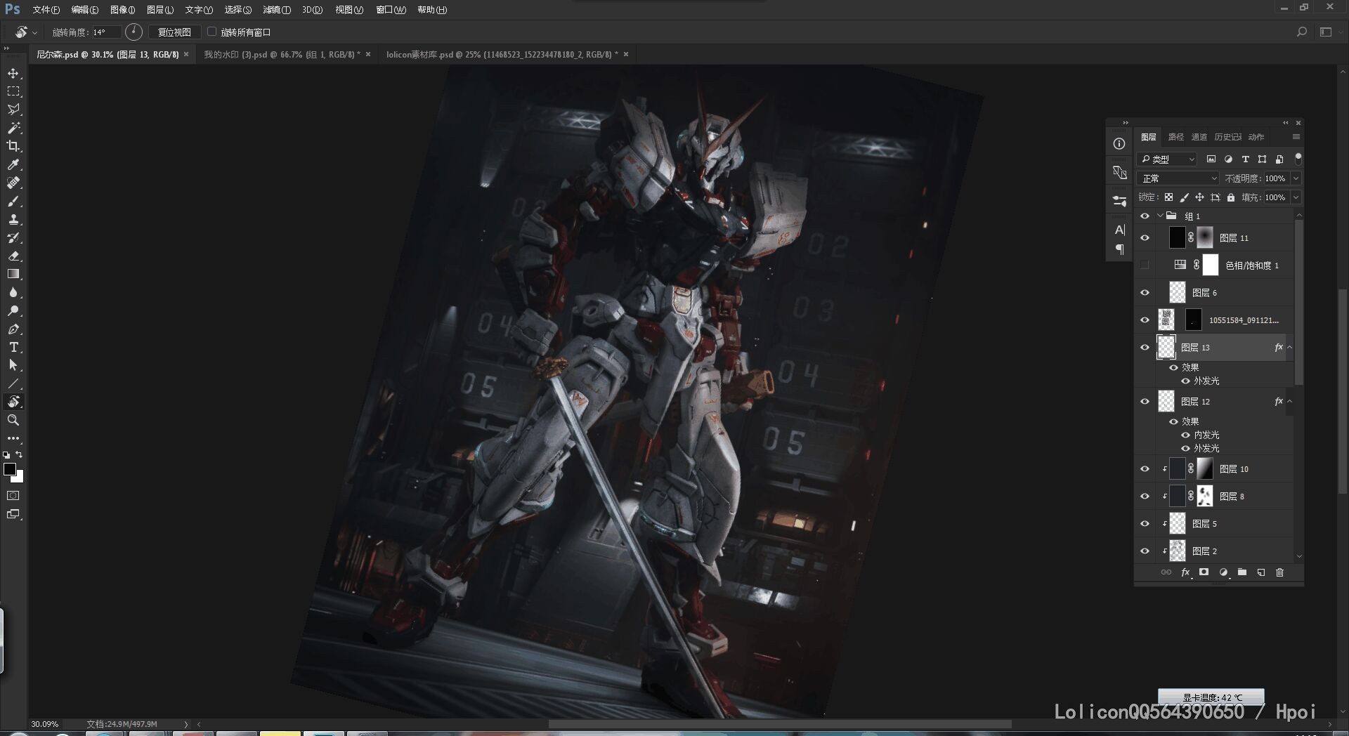Add layer mask from panel bottom
The width and height of the screenshot is (1349, 736).
click(x=1204, y=572)
